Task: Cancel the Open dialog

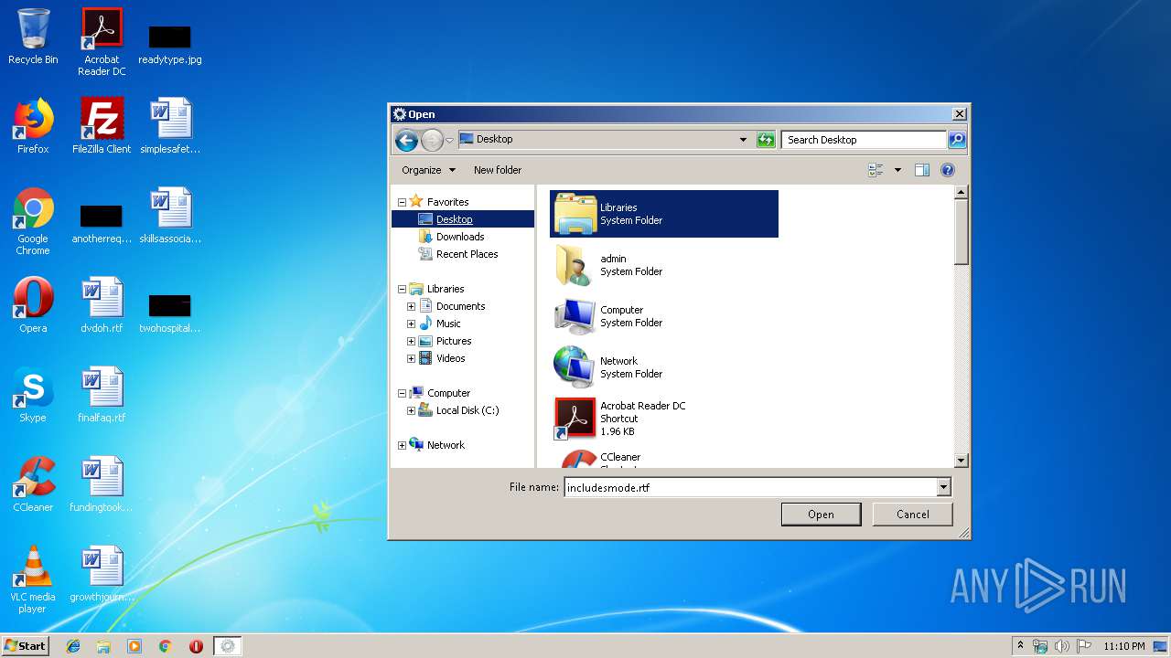Action: click(912, 515)
